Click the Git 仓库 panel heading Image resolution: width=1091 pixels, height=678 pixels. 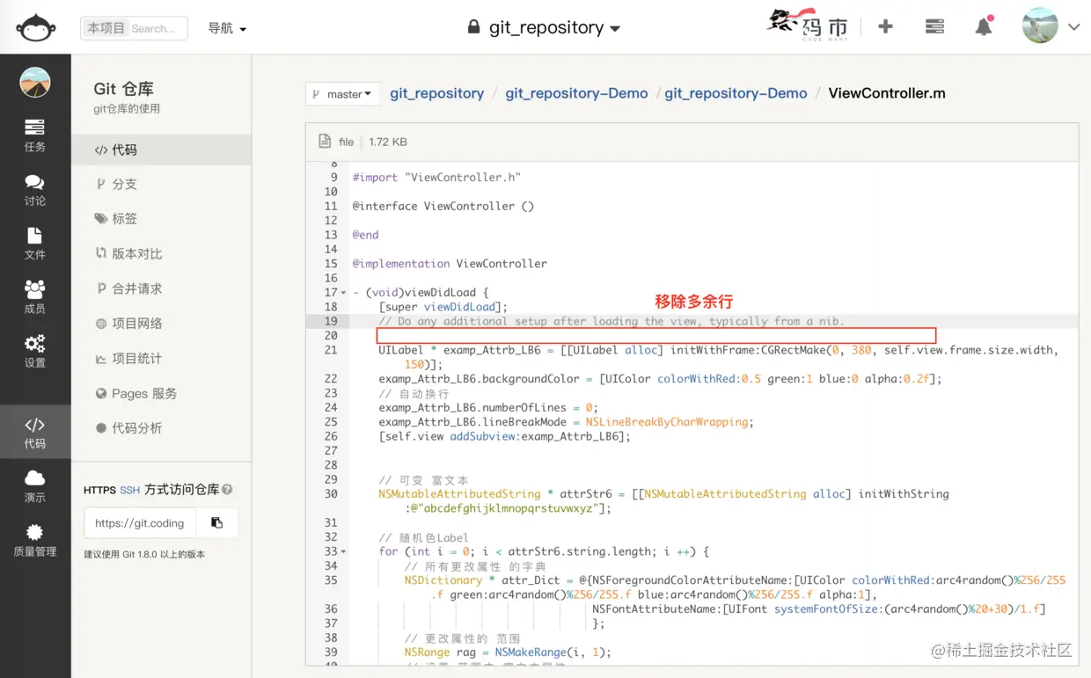pos(124,89)
